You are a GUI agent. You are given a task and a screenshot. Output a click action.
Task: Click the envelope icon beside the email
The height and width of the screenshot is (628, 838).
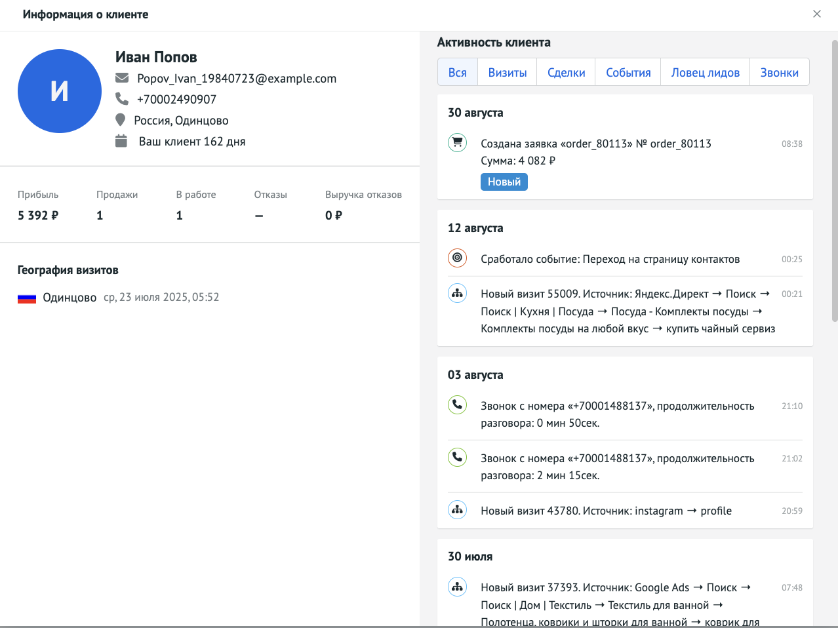pos(122,78)
